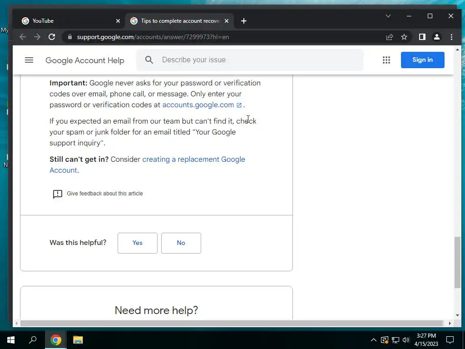The image size is (465, 349).
Task: View site information lock icon
Action: coord(69,37)
